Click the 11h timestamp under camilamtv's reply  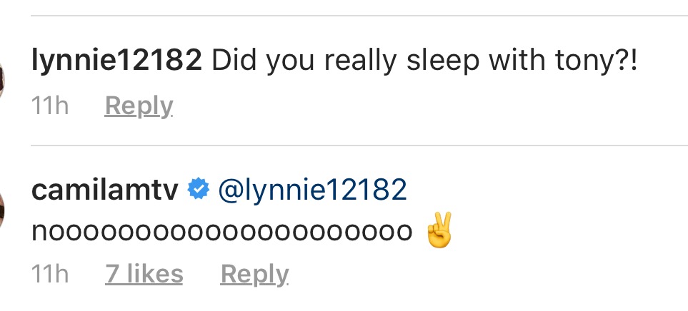(50, 274)
